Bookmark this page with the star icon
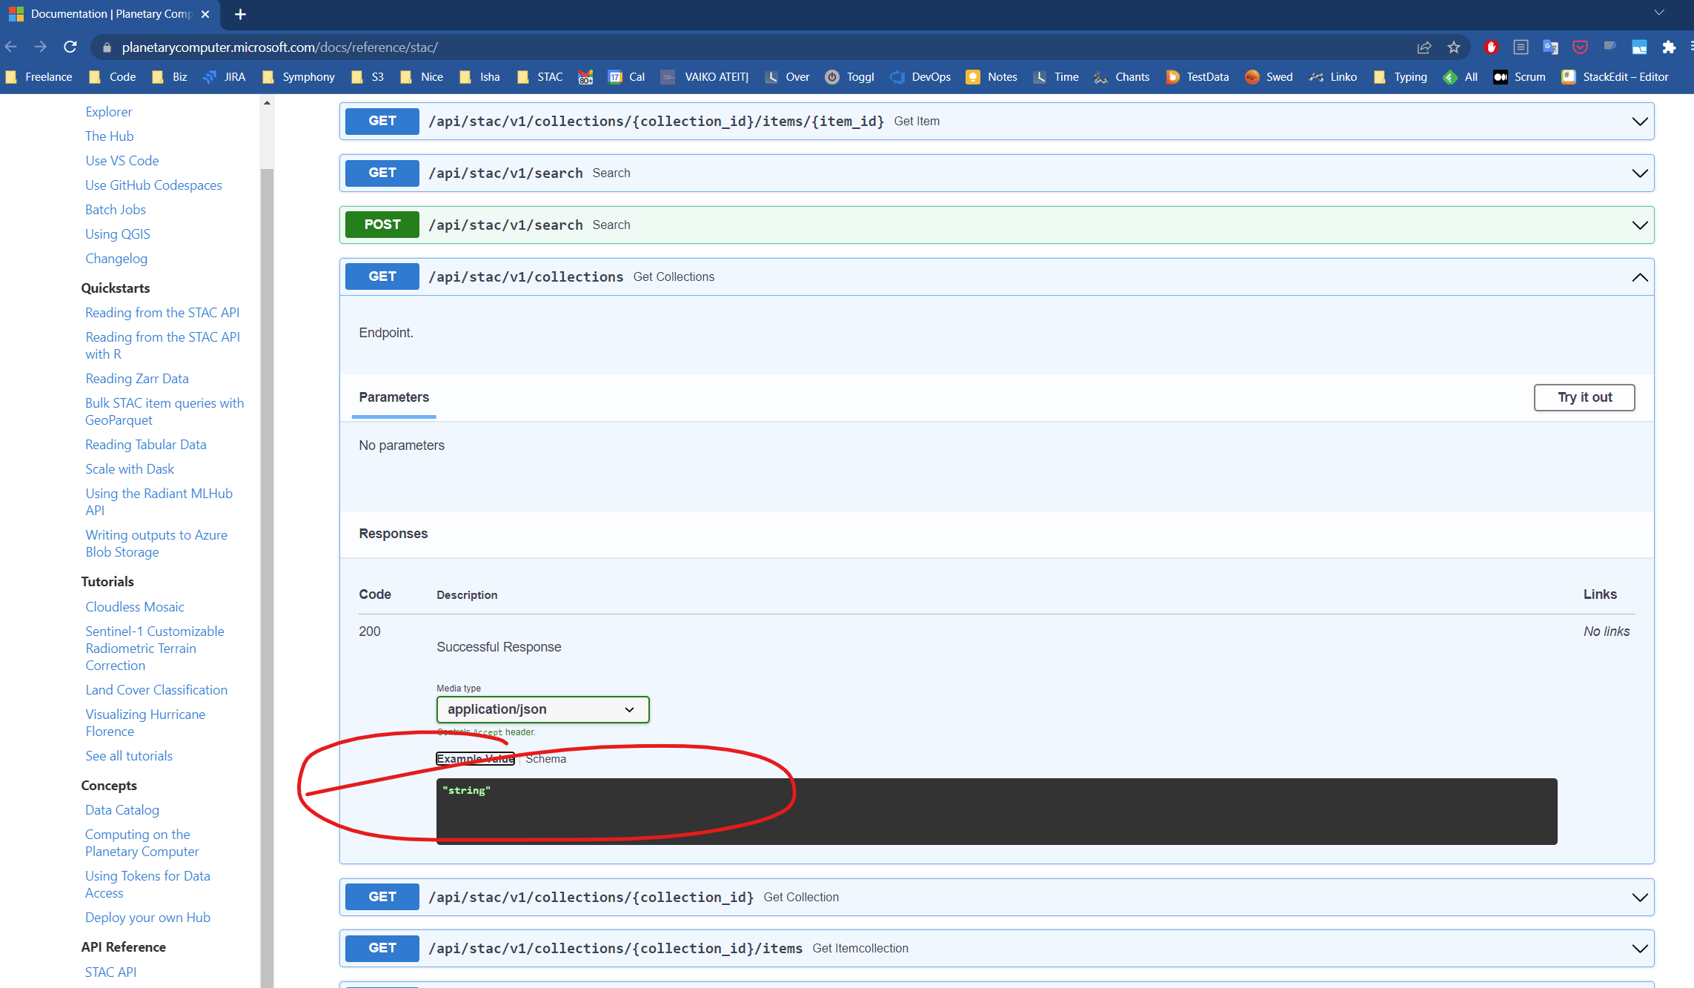 [1454, 47]
